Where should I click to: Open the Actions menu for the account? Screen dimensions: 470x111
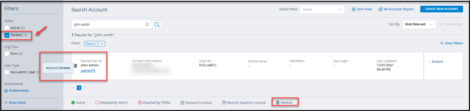pyautogui.click(x=436, y=62)
